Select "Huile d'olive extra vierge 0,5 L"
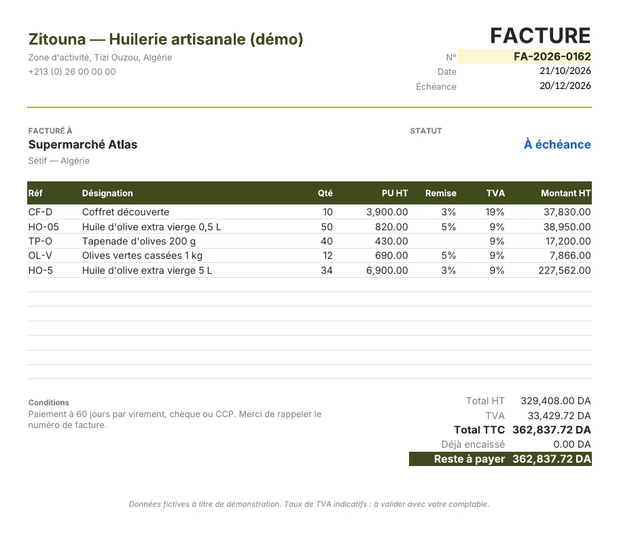This screenshot has height=536, width=619. click(x=152, y=227)
